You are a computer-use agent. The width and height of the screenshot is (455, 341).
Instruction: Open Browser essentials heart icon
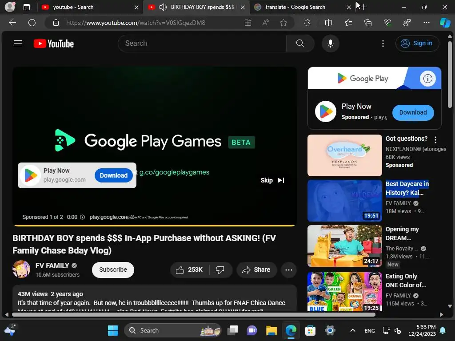pyautogui.click(x=387, y=23)
